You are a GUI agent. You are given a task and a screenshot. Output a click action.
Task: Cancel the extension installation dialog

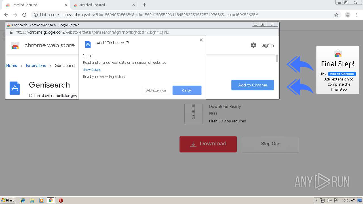click(x=187, y=90)
